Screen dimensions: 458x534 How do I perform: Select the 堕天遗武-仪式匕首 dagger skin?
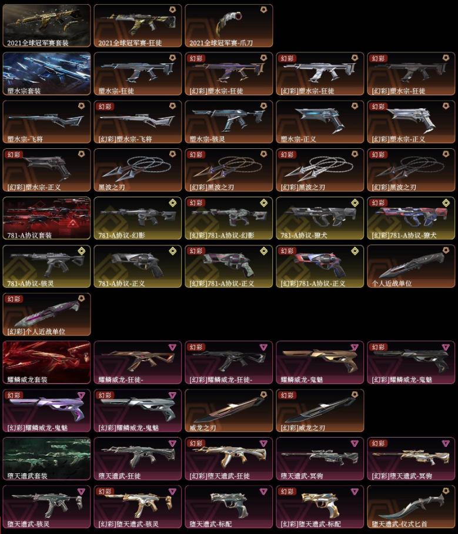pyautogui.click(x=411, y=507)
